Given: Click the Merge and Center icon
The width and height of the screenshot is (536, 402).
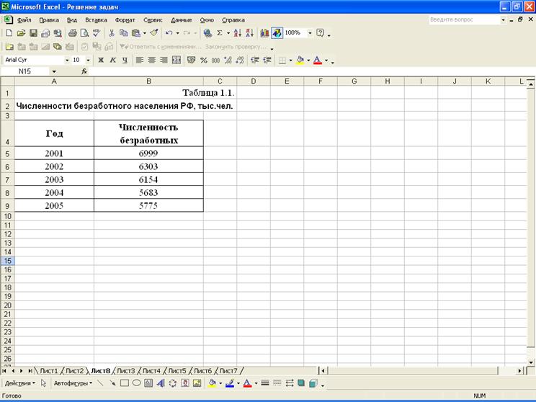Looking at the screenshot, I should point(177,61).
